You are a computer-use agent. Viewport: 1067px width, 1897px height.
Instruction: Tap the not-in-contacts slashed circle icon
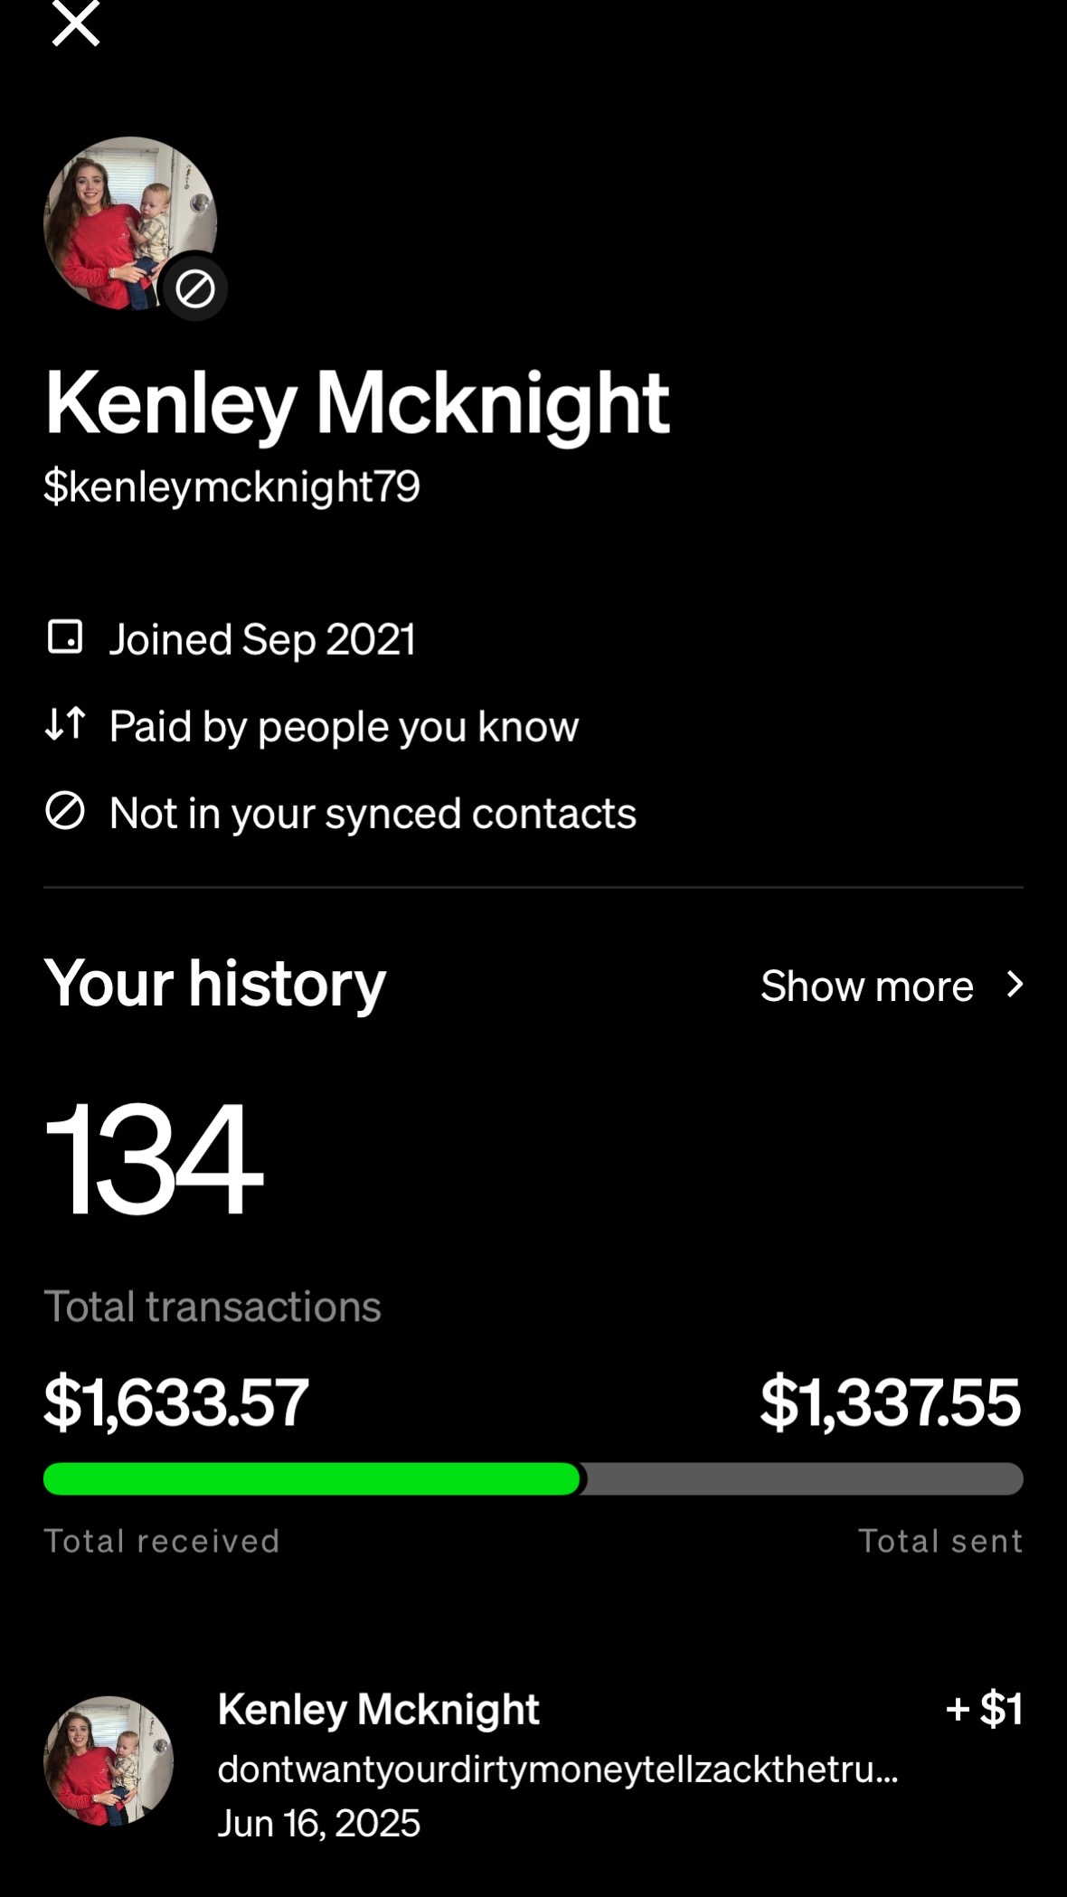pyautogui.click(x=65, y=811)
